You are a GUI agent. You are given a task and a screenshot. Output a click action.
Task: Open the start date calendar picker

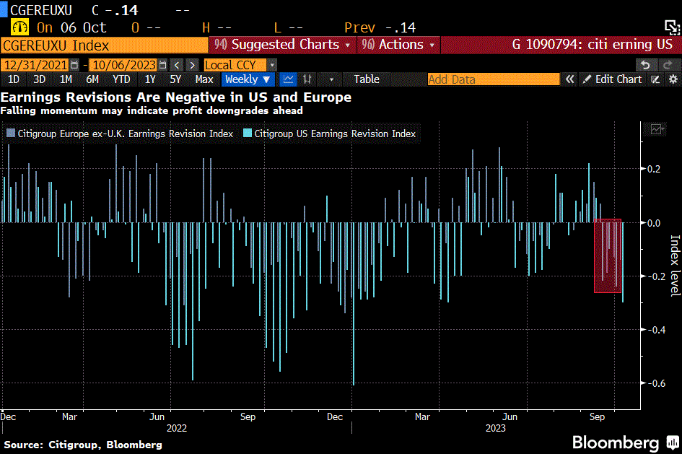click(74, 65)
